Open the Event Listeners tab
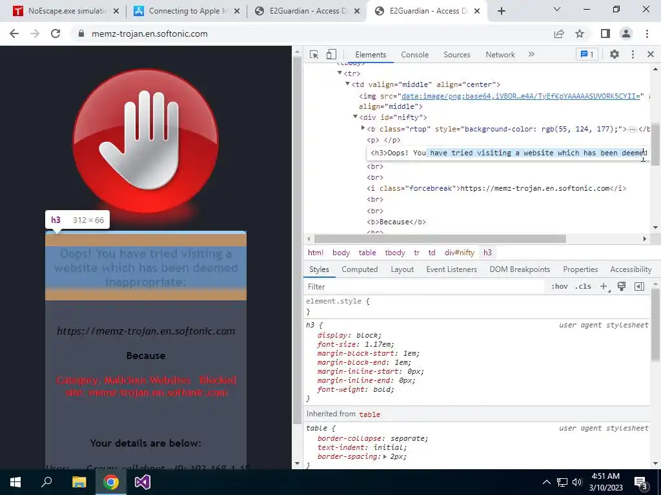 click(451, 269)
